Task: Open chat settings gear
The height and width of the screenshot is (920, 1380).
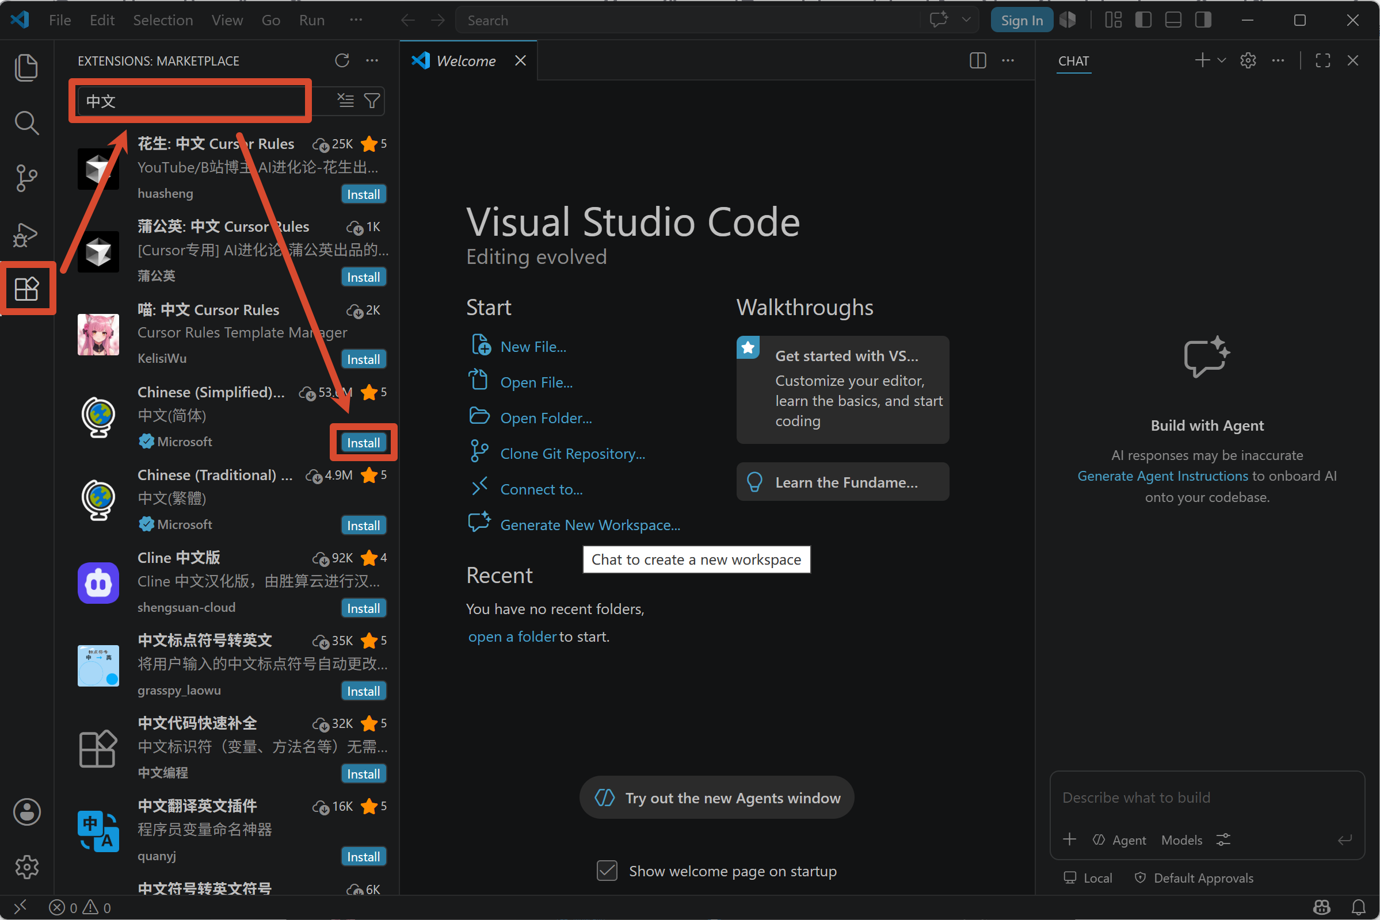Action: click(1248, 60)
